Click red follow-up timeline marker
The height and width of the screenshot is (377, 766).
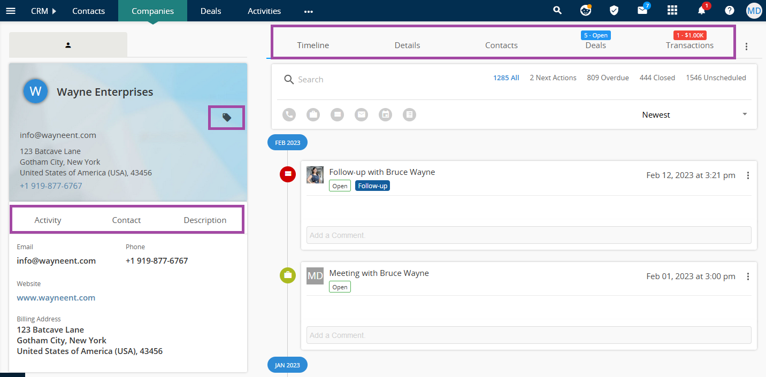click(x=288, y=174)
